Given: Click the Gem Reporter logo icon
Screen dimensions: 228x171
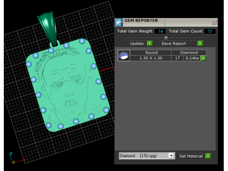Looking at the screenshot, I should pos(118,22).
